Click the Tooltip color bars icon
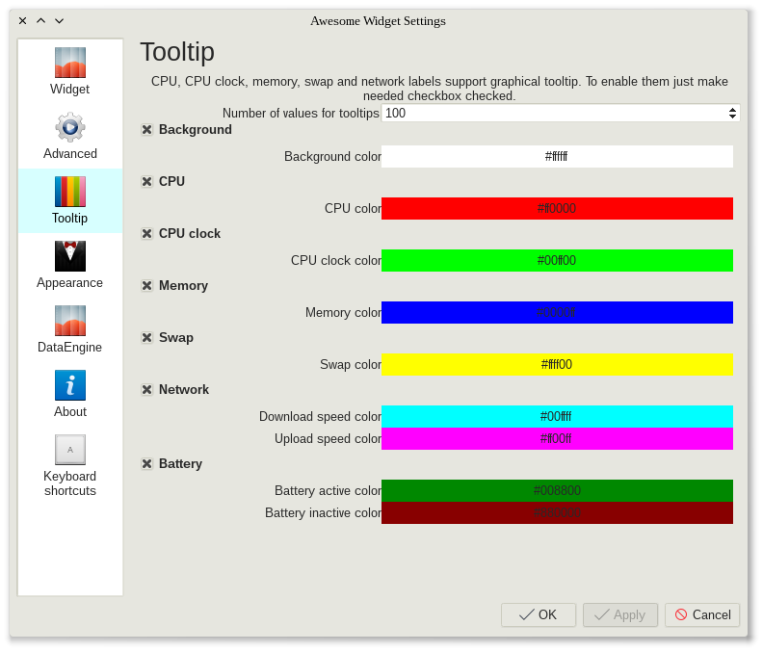 70,192
